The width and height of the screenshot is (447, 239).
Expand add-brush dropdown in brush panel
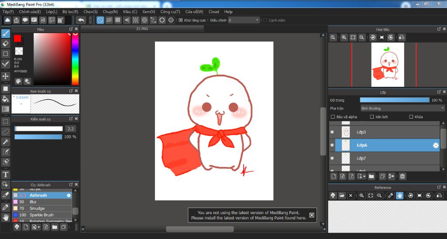[39, 227]
